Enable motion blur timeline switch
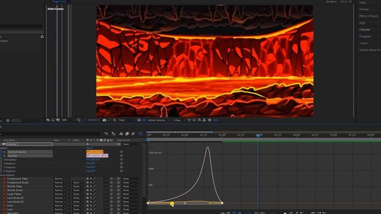 (x=133, y=134)
